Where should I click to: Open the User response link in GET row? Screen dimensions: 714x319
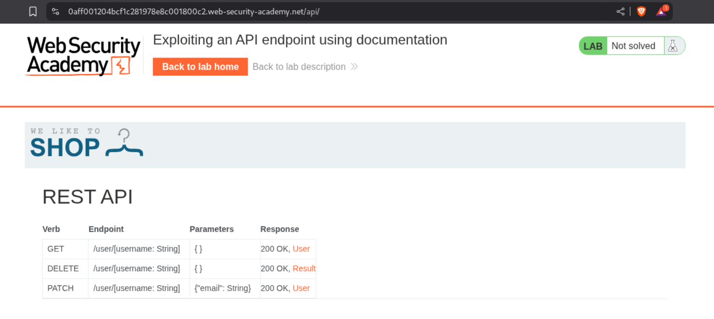(x=301, y=249)
